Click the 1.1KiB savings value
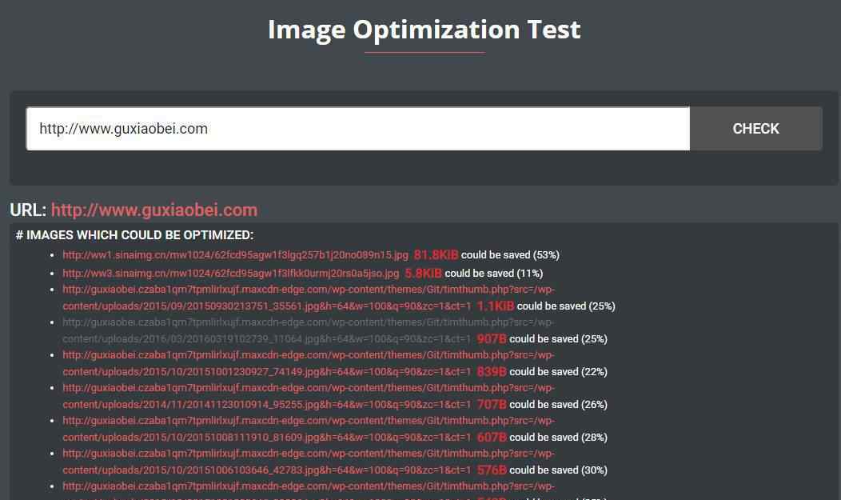841x500 pixels. tap(495, 306)
